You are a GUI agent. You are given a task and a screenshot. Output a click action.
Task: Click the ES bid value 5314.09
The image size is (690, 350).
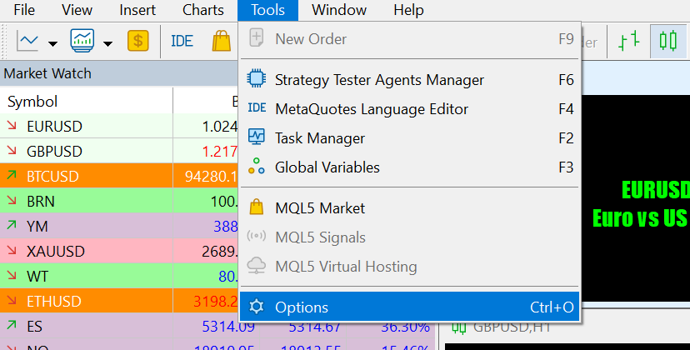click(228, 326)
